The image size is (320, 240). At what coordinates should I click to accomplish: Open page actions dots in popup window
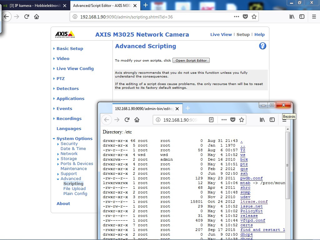tap(224, 120)
